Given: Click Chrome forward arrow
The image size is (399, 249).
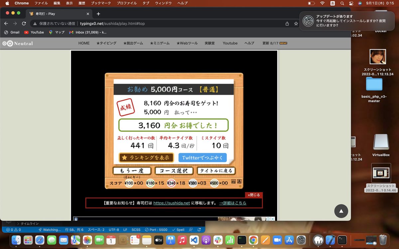Looking at the screenshot, I should [15, 24].
